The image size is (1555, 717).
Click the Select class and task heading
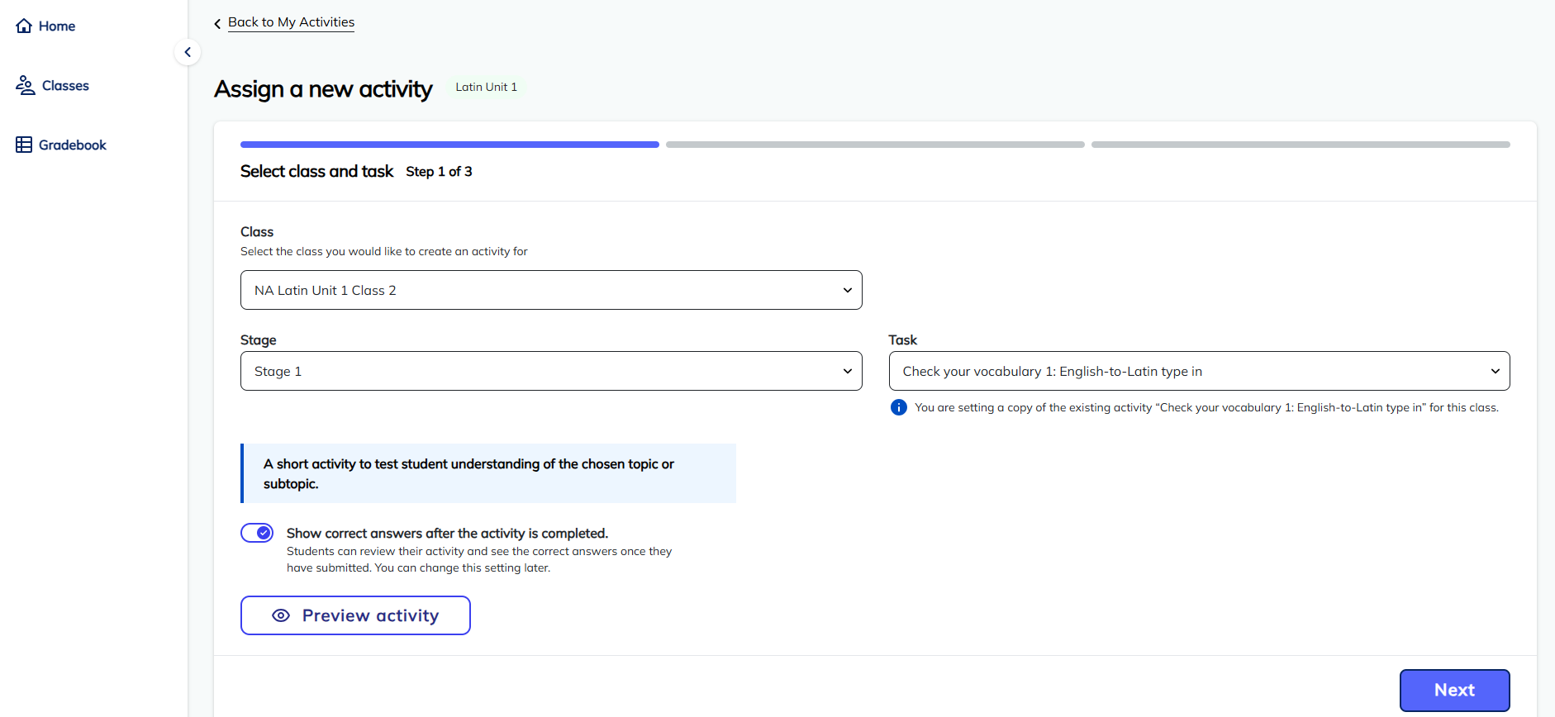click(316, 171)
